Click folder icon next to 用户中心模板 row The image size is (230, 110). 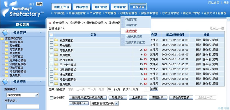click(x=56, y=64)
